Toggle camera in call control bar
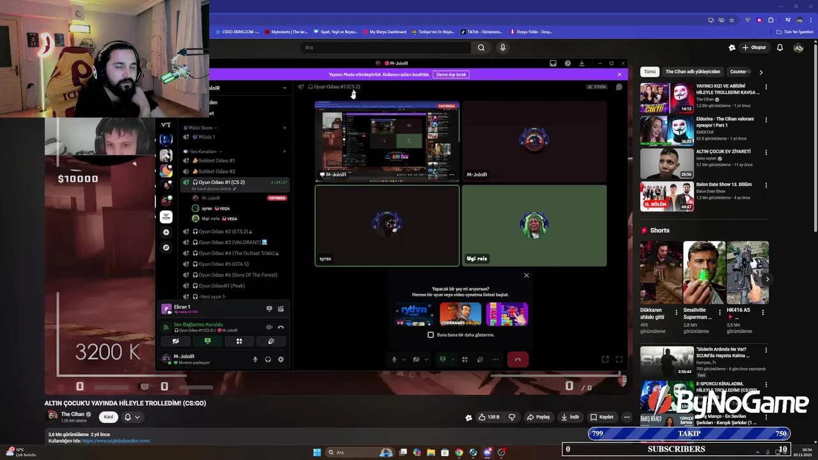The image size is (818, 460). coord(416,360)
